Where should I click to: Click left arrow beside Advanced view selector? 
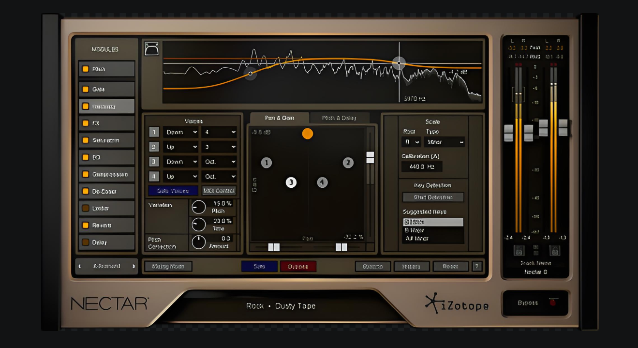(80, 266)
